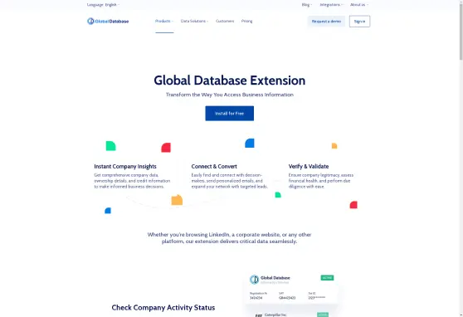The height and width of the screenshot is (317, 463).
Task: Click the Sign in button
Action: coord(359,22)
